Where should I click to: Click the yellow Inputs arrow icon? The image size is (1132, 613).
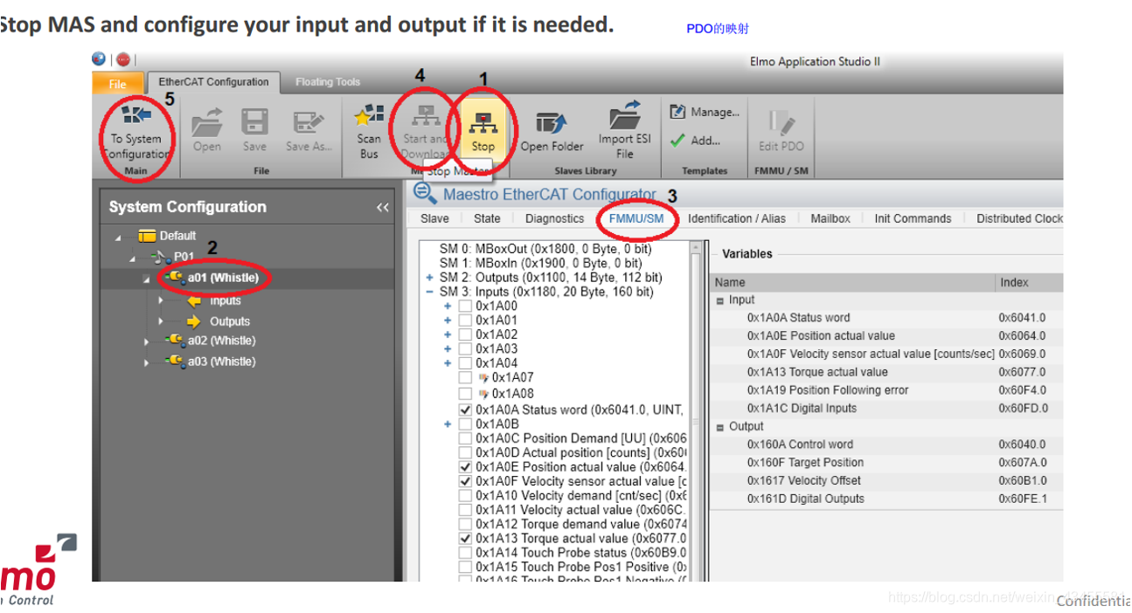coord(193,300)
